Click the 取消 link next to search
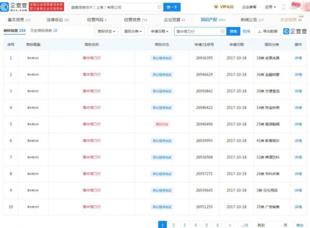 click(x=246, y=31)
